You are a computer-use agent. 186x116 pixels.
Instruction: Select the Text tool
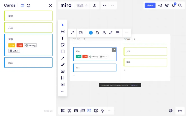point(63,38)
